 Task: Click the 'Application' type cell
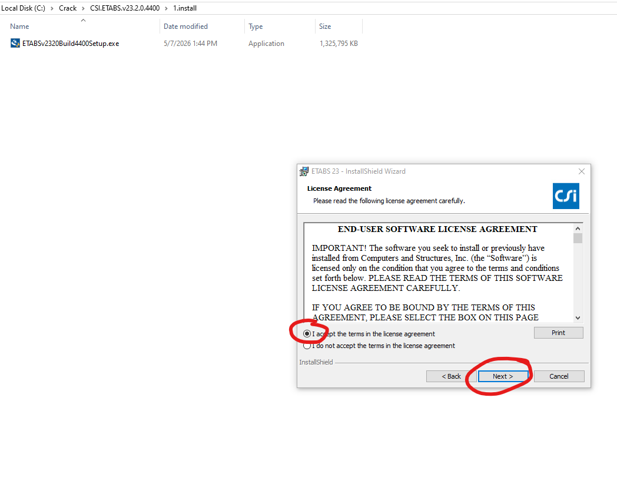pos(266,44)
